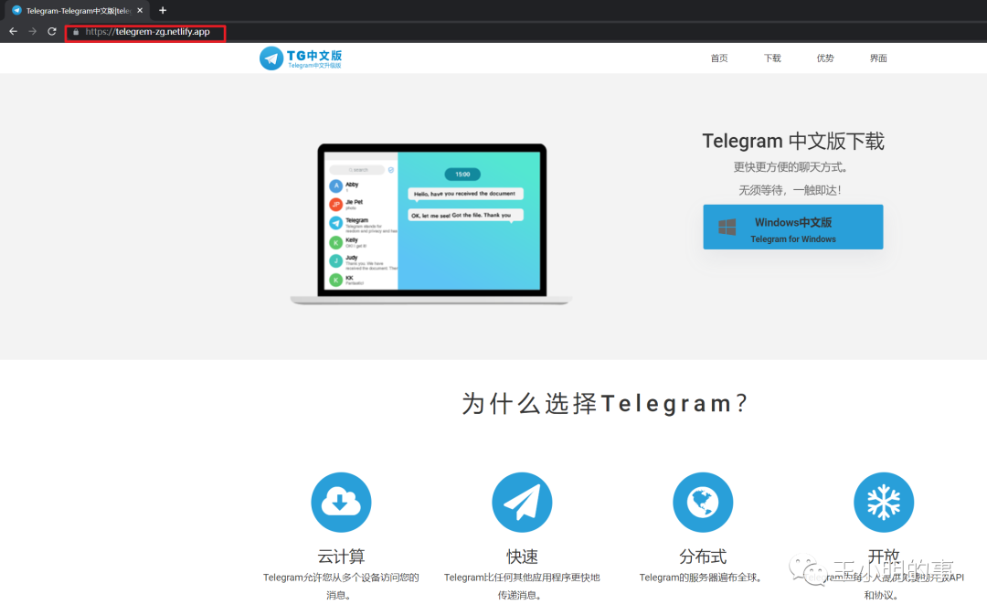Click the 云计算 cloud download icon
Screen dimensions: 987x615
pyautogui.click(x=341, y=503)
